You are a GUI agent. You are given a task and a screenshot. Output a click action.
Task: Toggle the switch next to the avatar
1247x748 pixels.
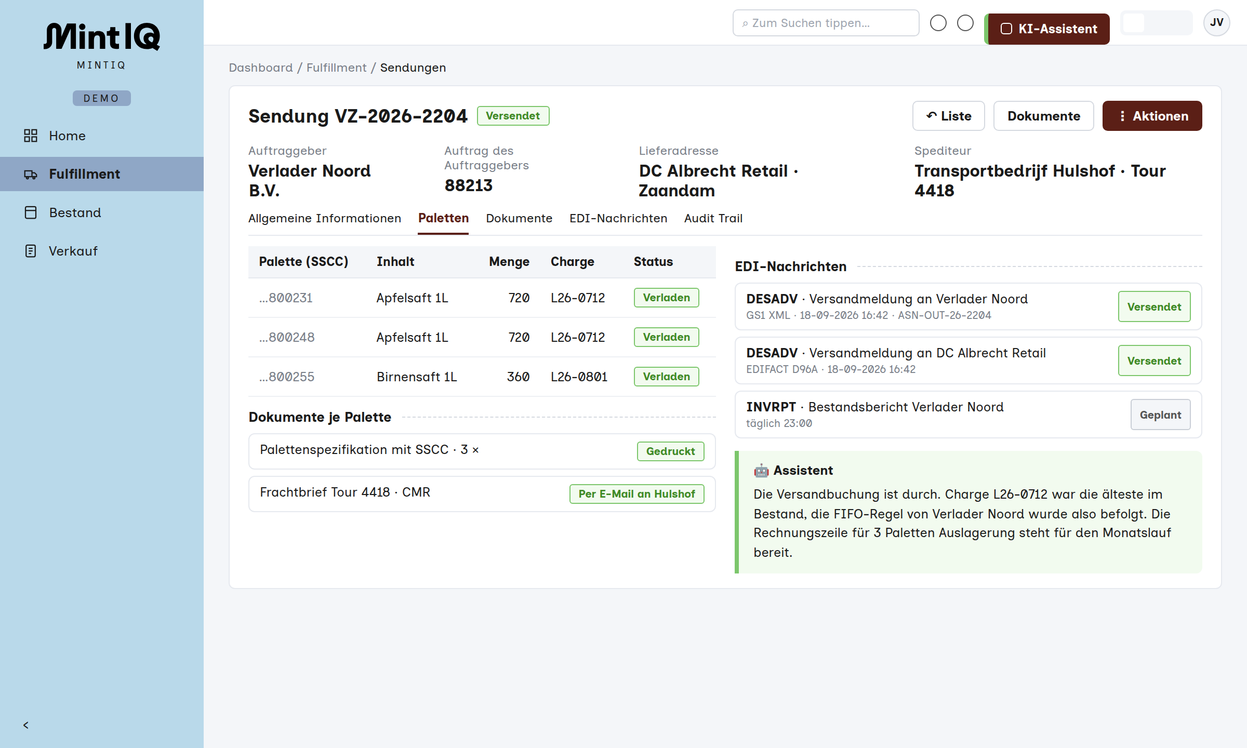click(1157, 23)
